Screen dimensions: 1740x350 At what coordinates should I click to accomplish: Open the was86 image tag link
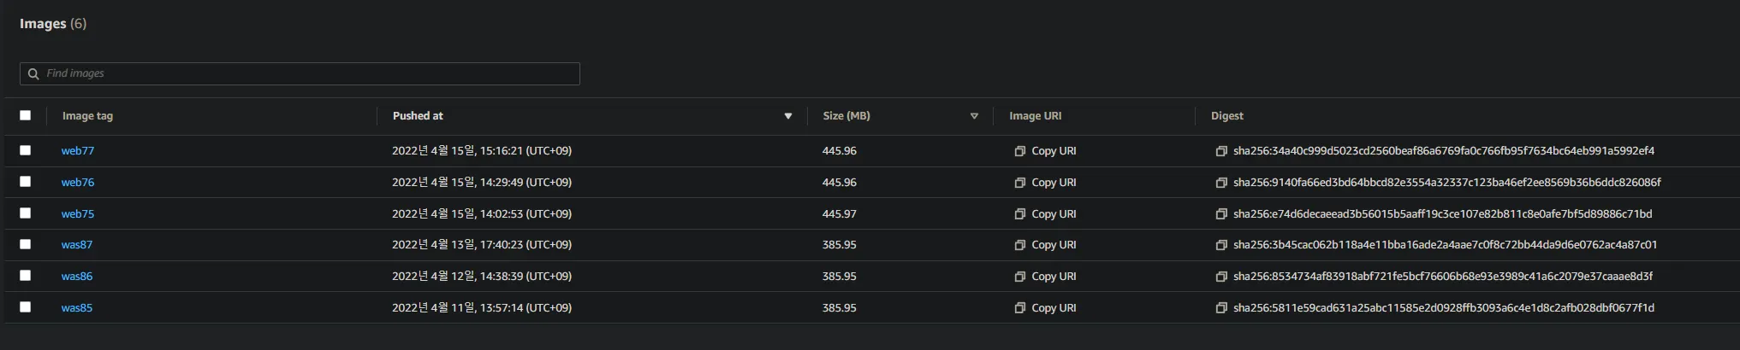77,277
